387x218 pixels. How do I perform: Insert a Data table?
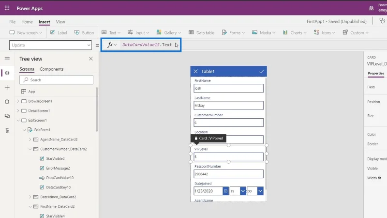pos(201,32)
